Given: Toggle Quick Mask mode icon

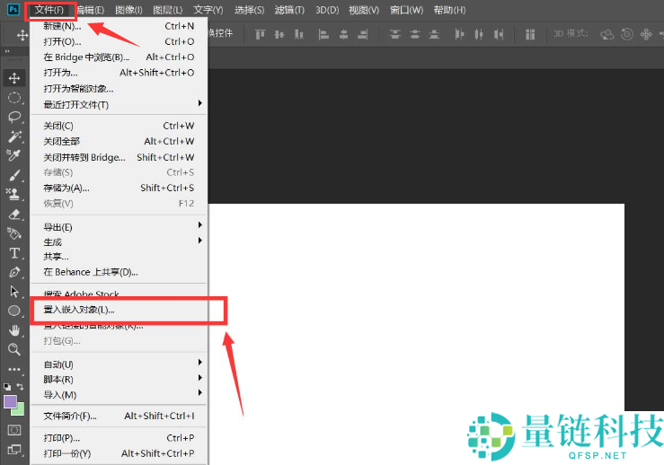Looking at the screenshot, I should (x=14, y=430).
